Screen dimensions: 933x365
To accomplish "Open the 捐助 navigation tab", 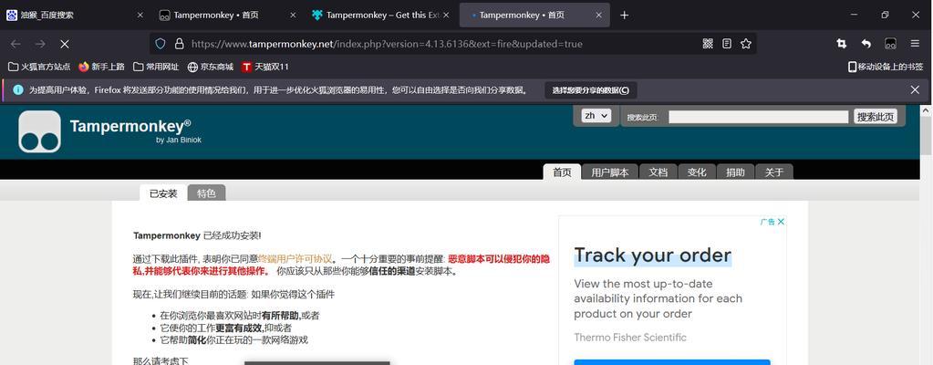I will 735,172.
